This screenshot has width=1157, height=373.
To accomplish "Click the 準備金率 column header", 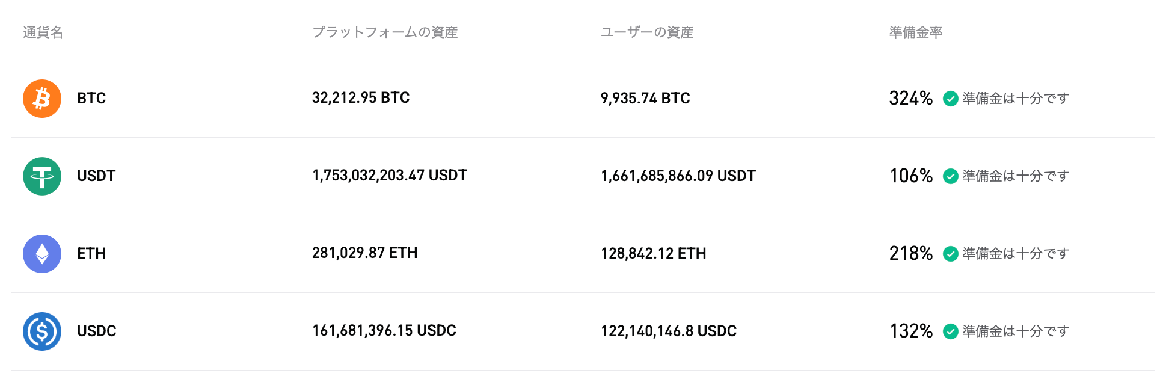I will 915,32.
